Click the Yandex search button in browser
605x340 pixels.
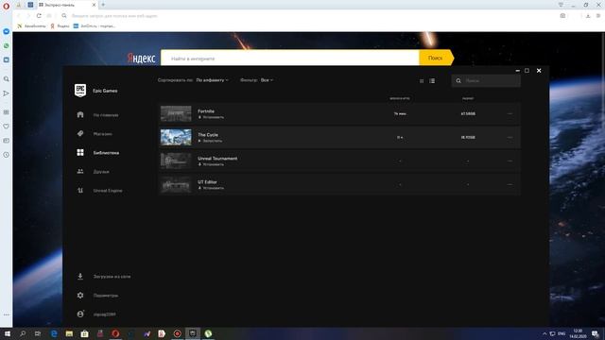(x=436, y=58)
